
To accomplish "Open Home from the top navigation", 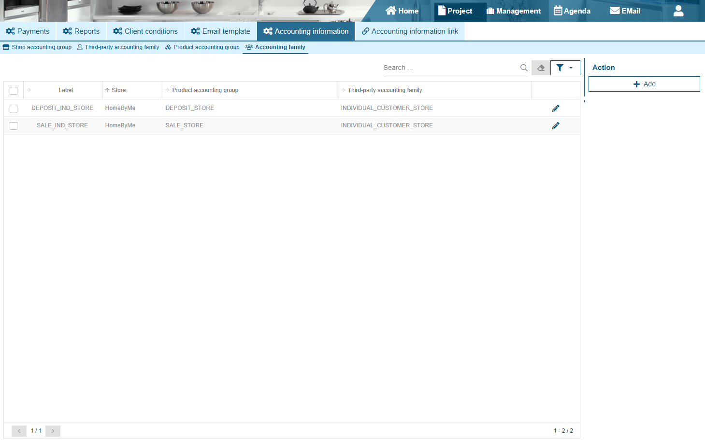I will [x=402, y=11].
